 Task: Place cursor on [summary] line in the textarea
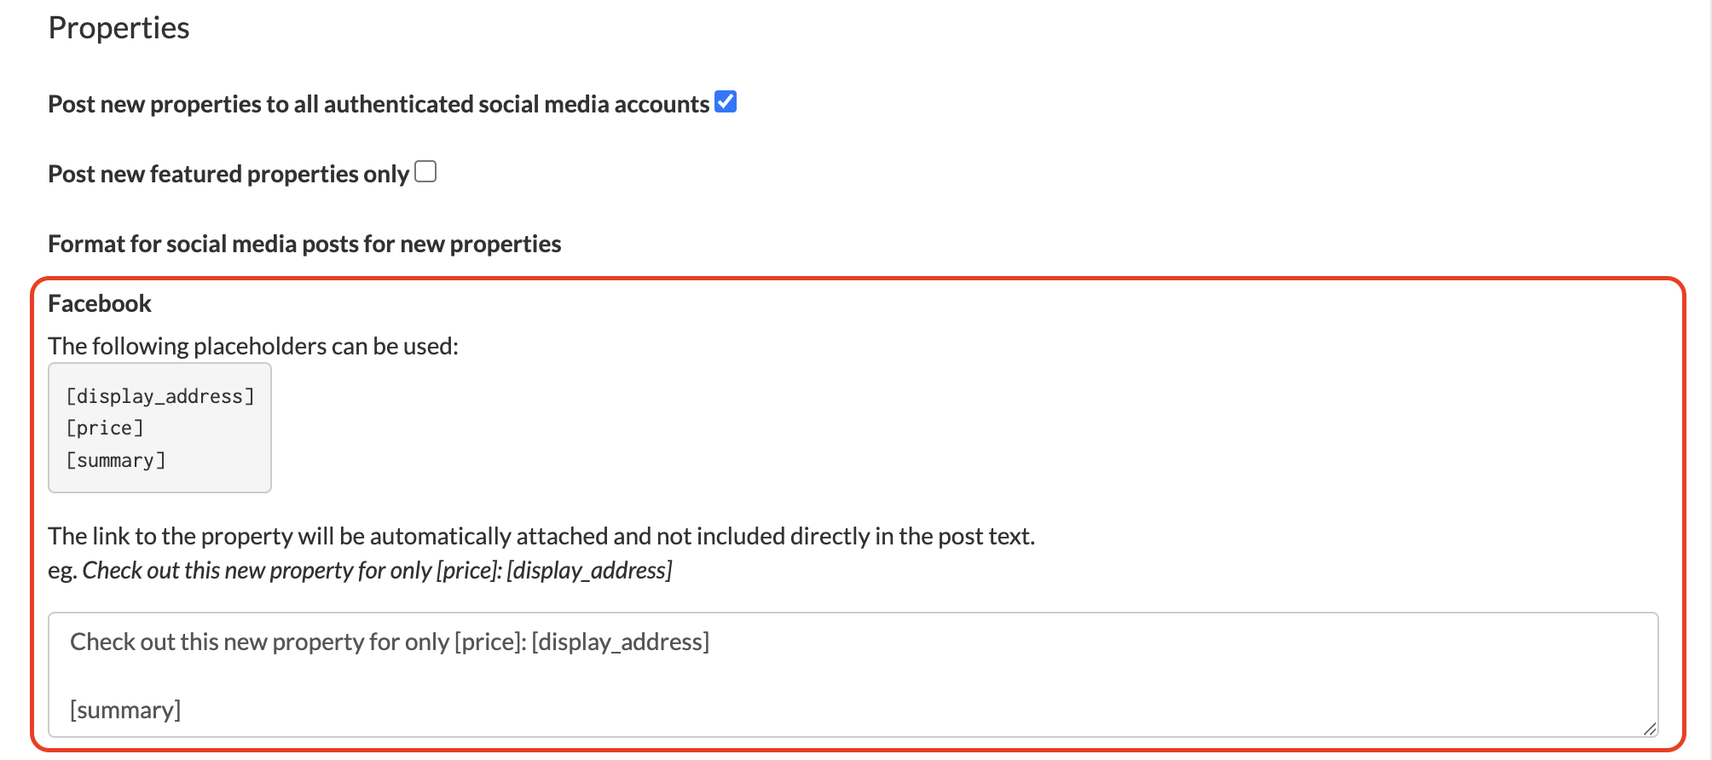click(125, 710)
